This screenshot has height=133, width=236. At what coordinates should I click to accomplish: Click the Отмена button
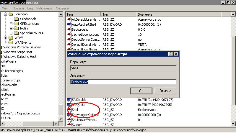click(x=165, y=91)
